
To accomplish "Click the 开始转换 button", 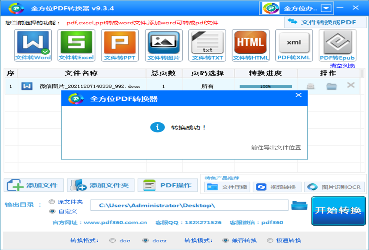I will [x=338, y=211].
